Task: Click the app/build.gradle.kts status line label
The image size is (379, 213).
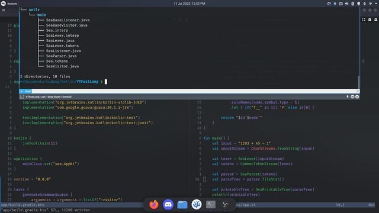Action: 23,205
